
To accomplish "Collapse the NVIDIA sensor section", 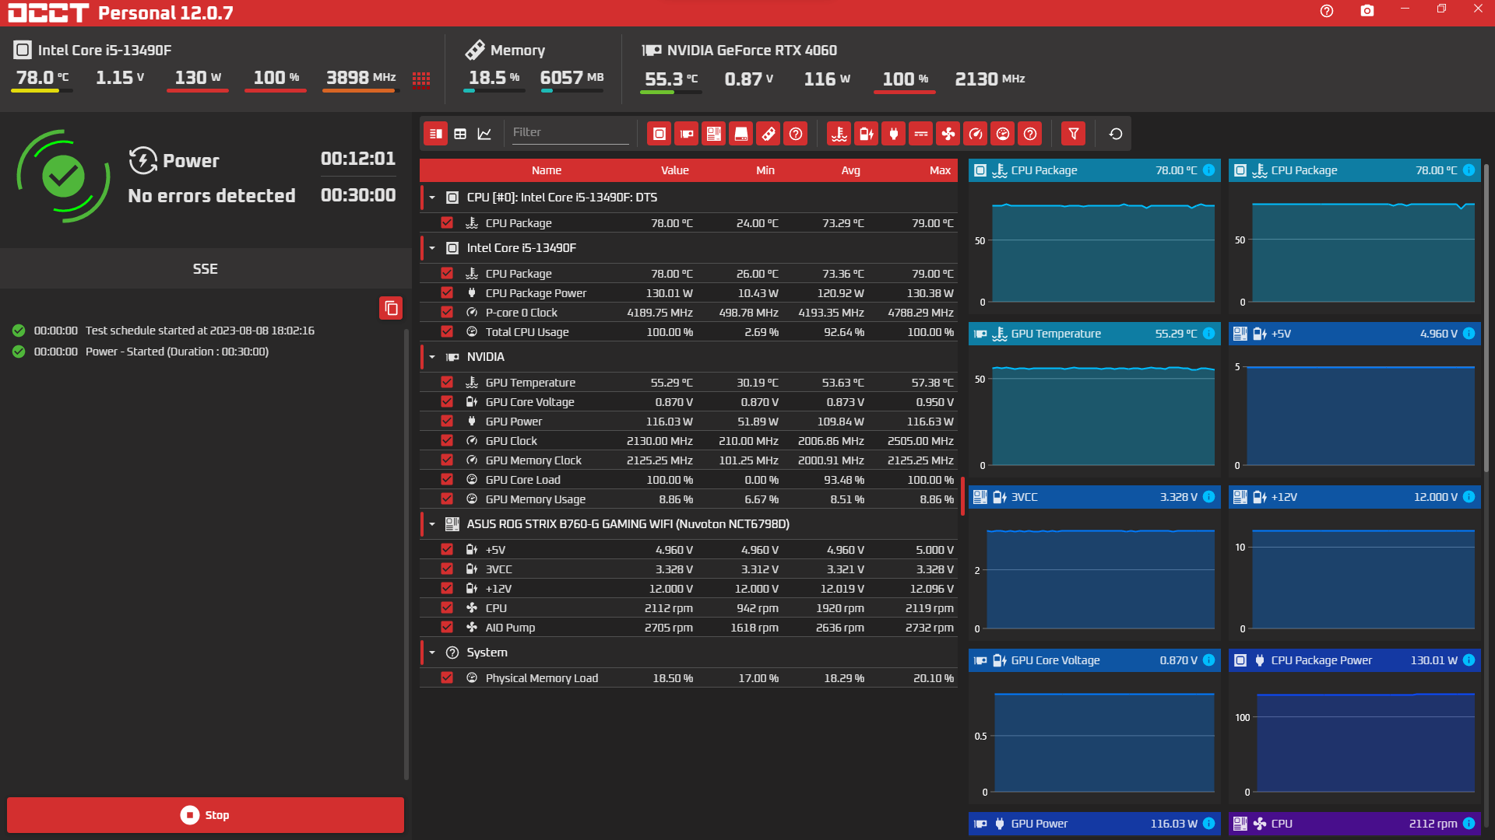I will (431, 356).
